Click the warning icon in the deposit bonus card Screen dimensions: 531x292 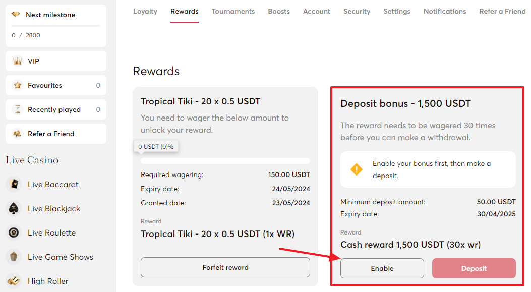click(356, 170)
